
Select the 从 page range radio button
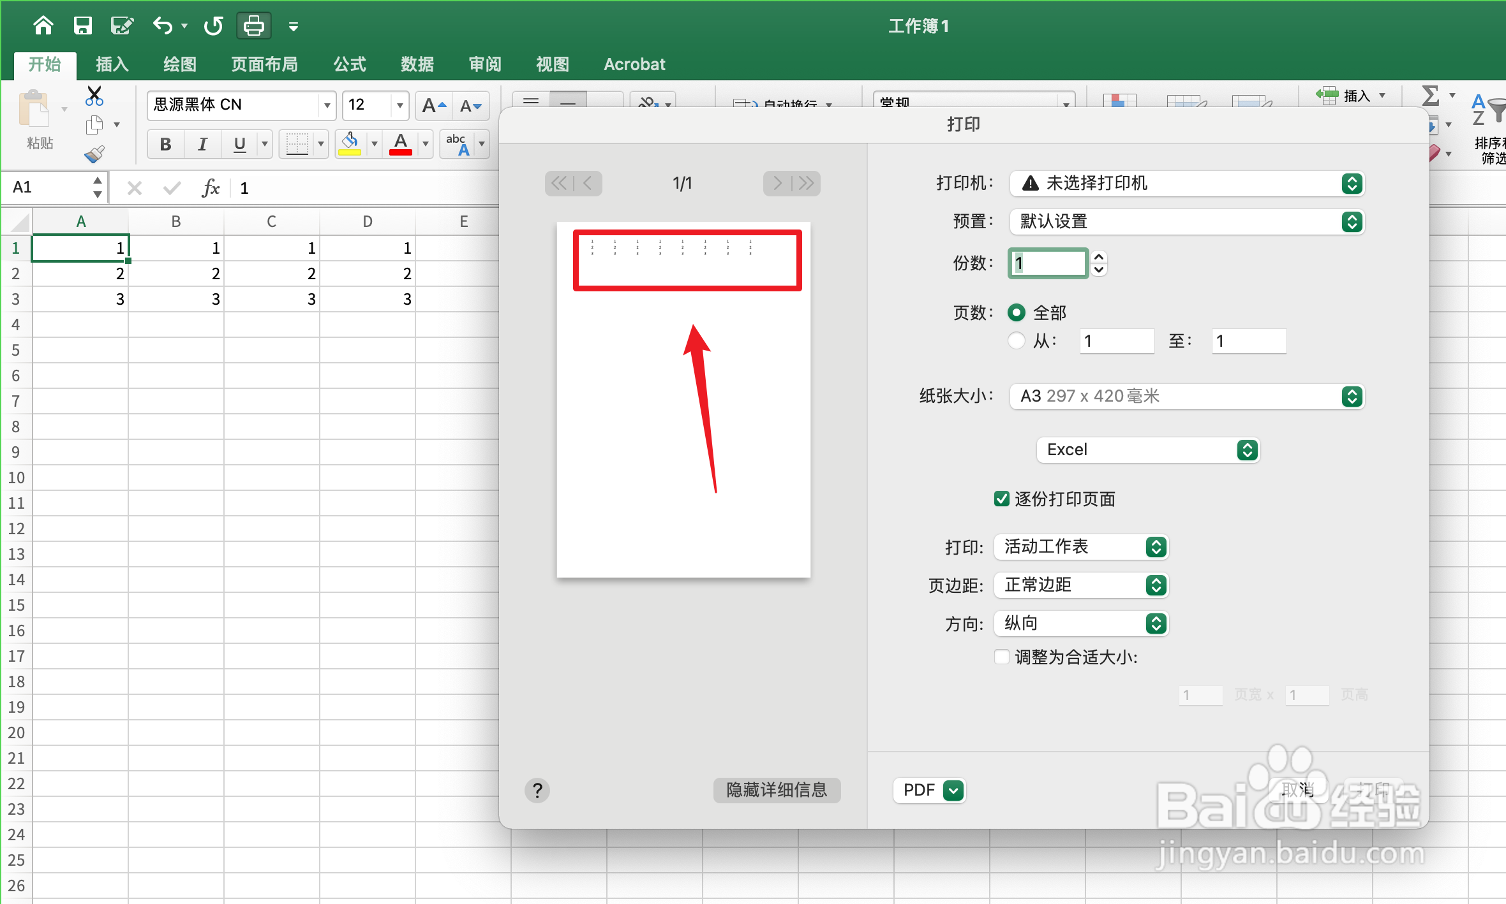tap(1015, 341)
